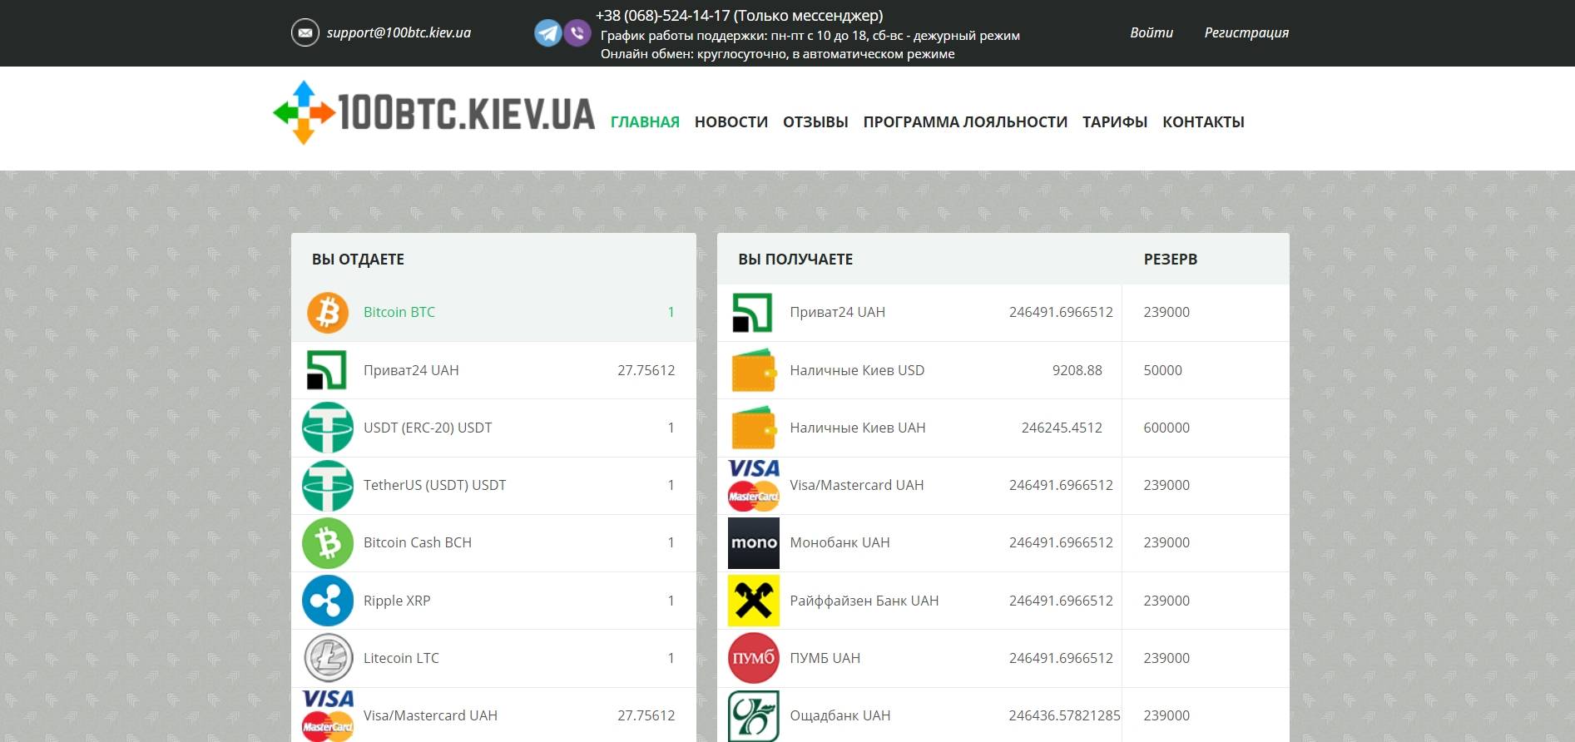The image size is (1575, 742).
Task: Choose Ощадбанк UAH label
Action: (840, 715)
